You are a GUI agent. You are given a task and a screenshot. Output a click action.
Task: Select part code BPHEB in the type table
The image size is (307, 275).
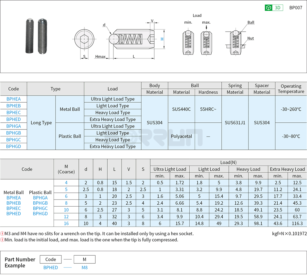pos(14,106)
